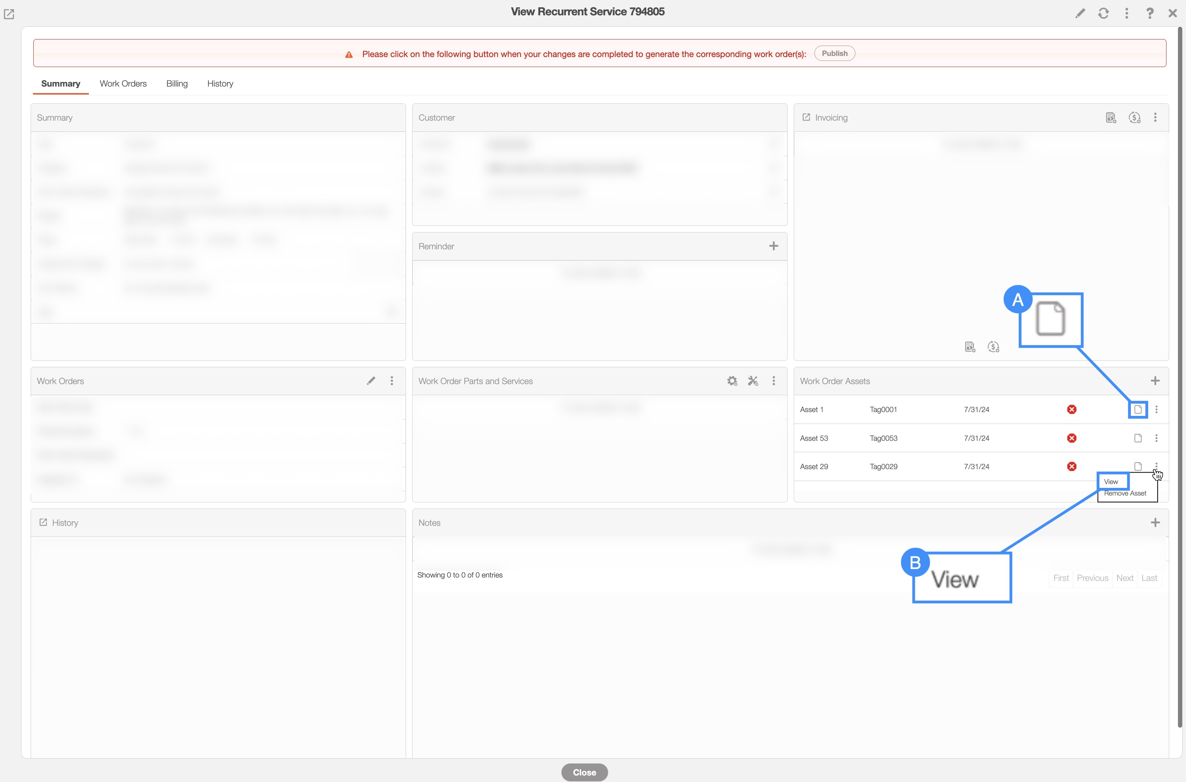
Task: Click the invoice document icon in Invoicing header
Action: tap(1111, 118)
